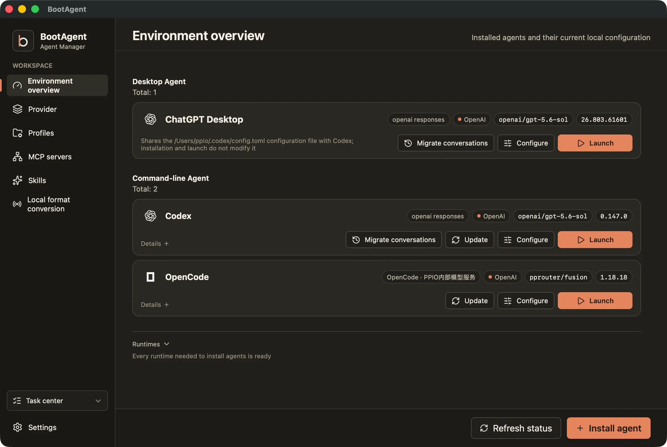Click the openai/gpt-5.6-sol tag on ChatGPT Desktop
The height and width of the screenshot is (447, 667).
click(x=533, y=120)
